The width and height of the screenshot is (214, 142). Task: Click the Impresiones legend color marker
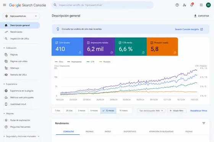[x=68, y=62]
